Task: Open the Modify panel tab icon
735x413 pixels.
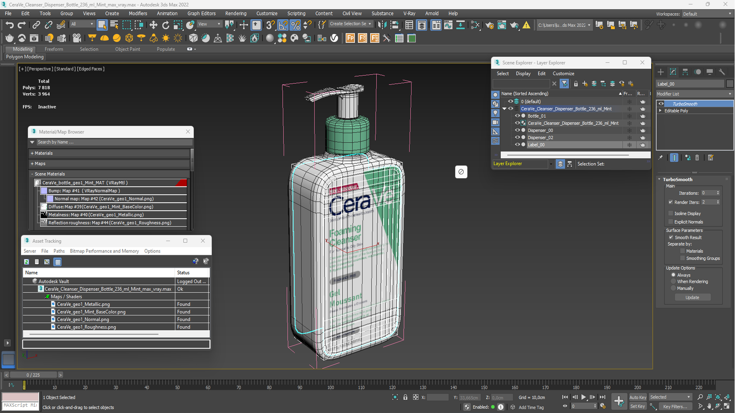Action: point(673,72)
